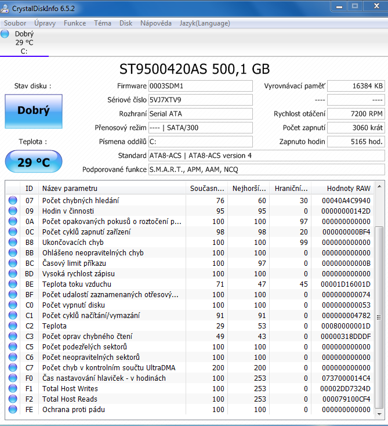Click the Čas nastavování hlaviček row name
This screenshot has height=426, width=388.
(x=104, y=378)
